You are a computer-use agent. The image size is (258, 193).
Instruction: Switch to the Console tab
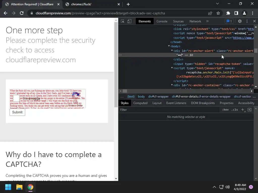162,21
